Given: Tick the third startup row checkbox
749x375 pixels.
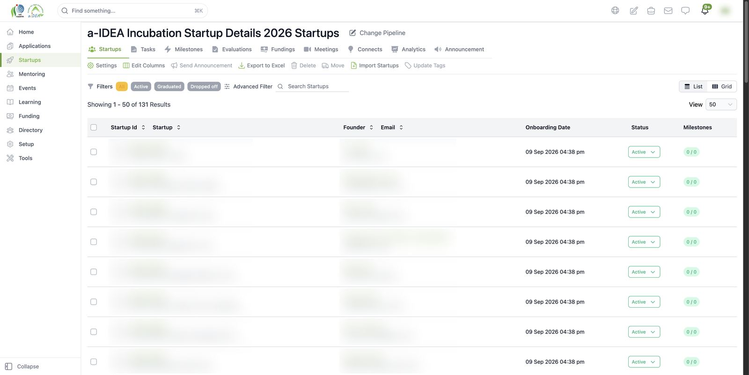Looking at the screenshot, I should (94, 212).
